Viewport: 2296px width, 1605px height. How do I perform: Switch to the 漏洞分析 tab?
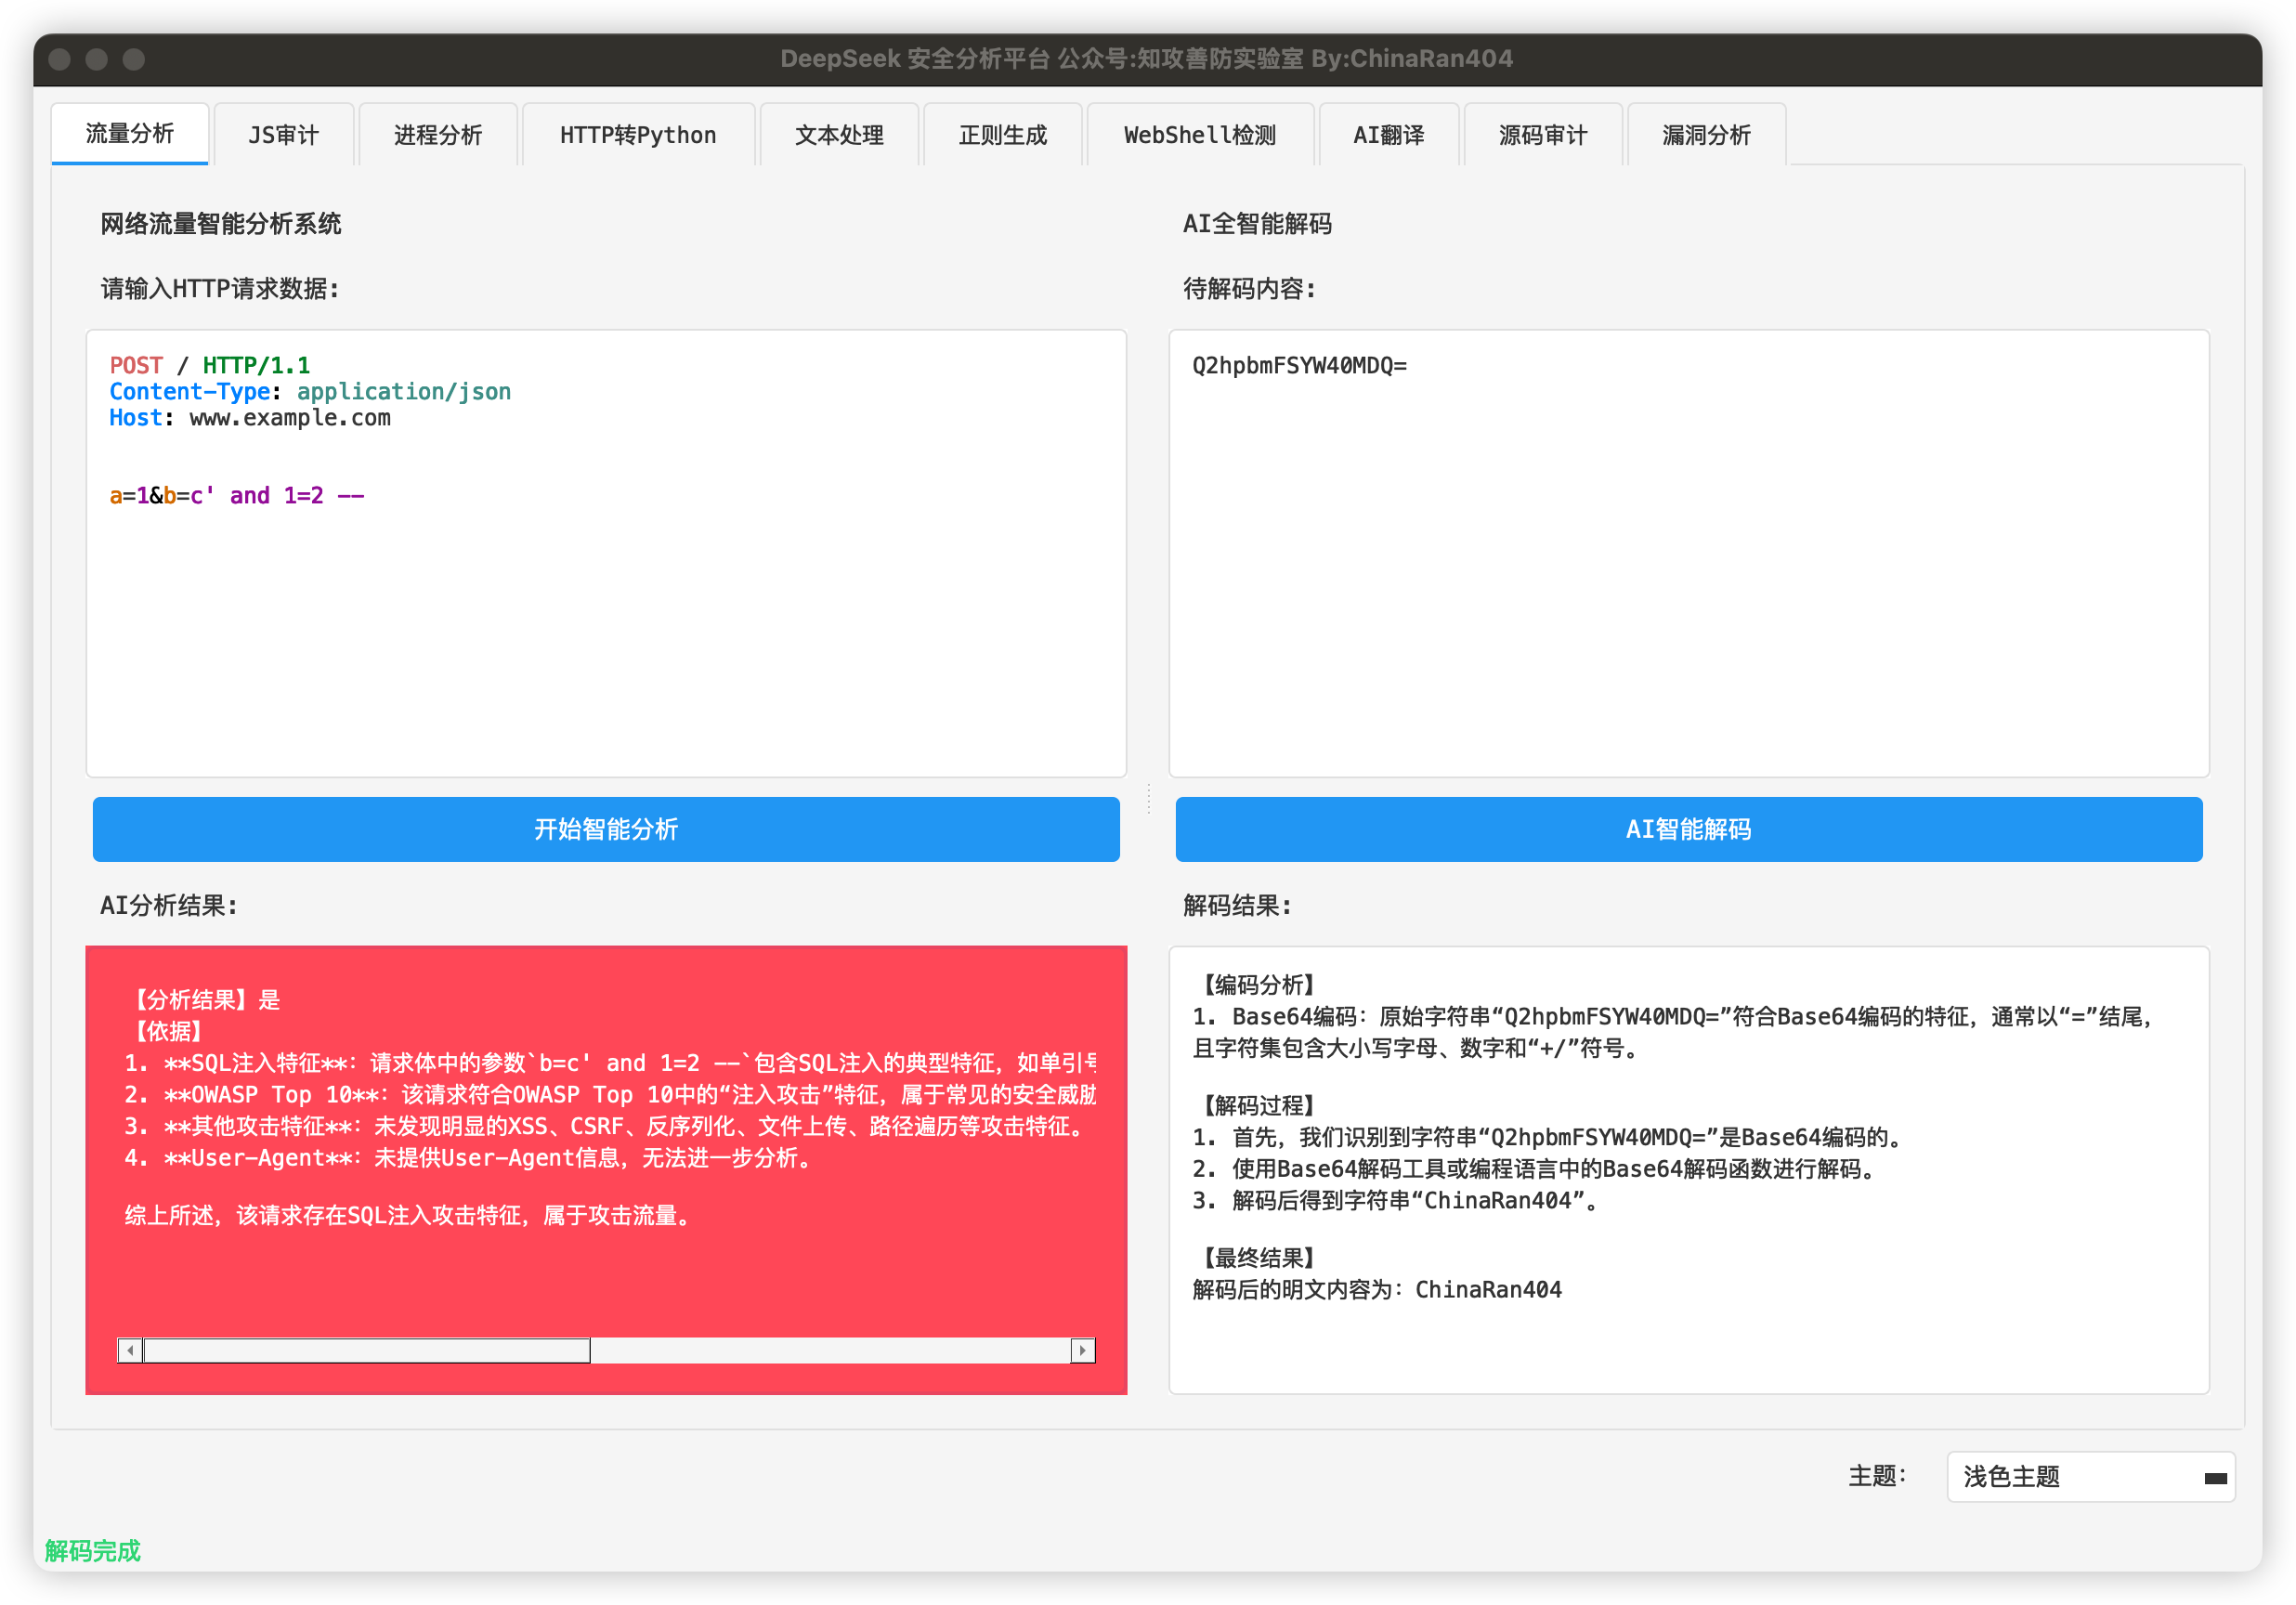pos(1705,135)
